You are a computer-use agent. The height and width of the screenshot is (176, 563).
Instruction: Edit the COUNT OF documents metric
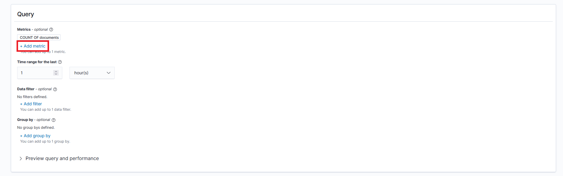click(39, 37)
